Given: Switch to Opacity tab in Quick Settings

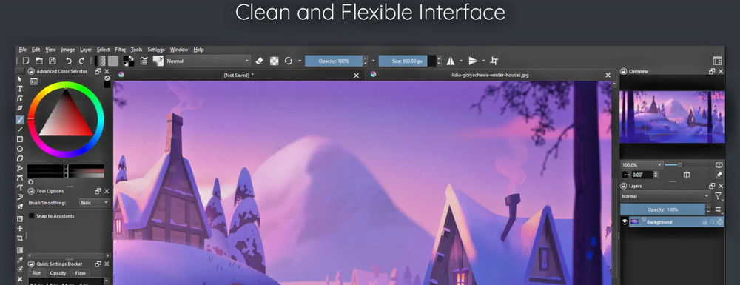Looking at the screenshot, I should pyautogui.click(x=58, y=273).
